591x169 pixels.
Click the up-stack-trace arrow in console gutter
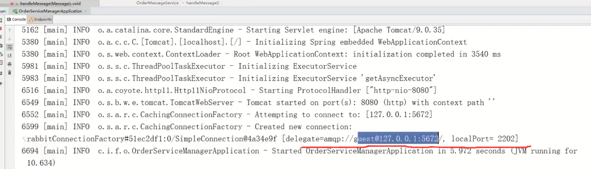coord(9,30)
